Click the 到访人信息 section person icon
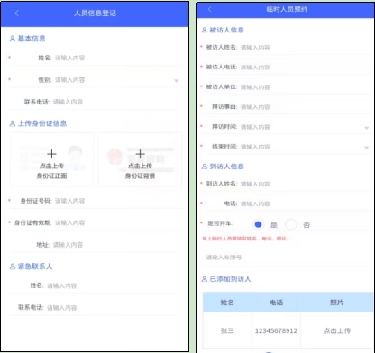 click(205, 167)
